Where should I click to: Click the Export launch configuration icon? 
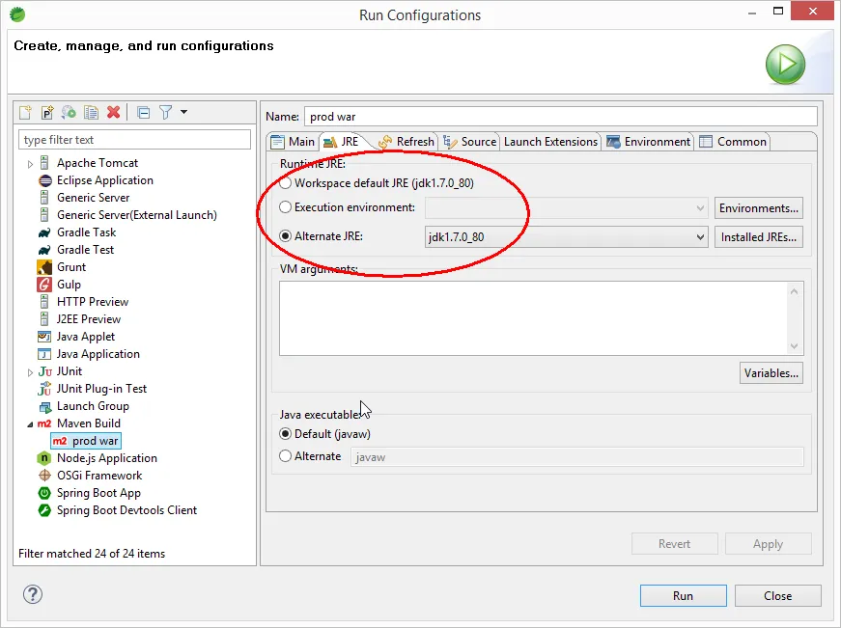[x=69, y=112]
